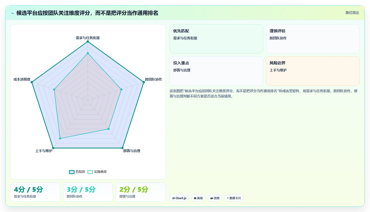Click 匹配度 data point on 需求与任务衔接 axis
Image resolution: width=370 pixels, height=212 pixels.
[x=88, y=42]
